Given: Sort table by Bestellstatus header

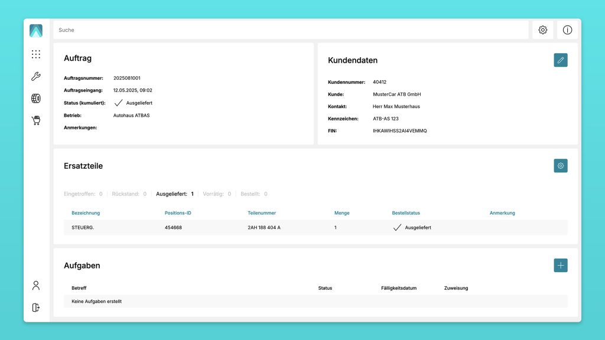Looking at the screenshot, I should (406, 213).
